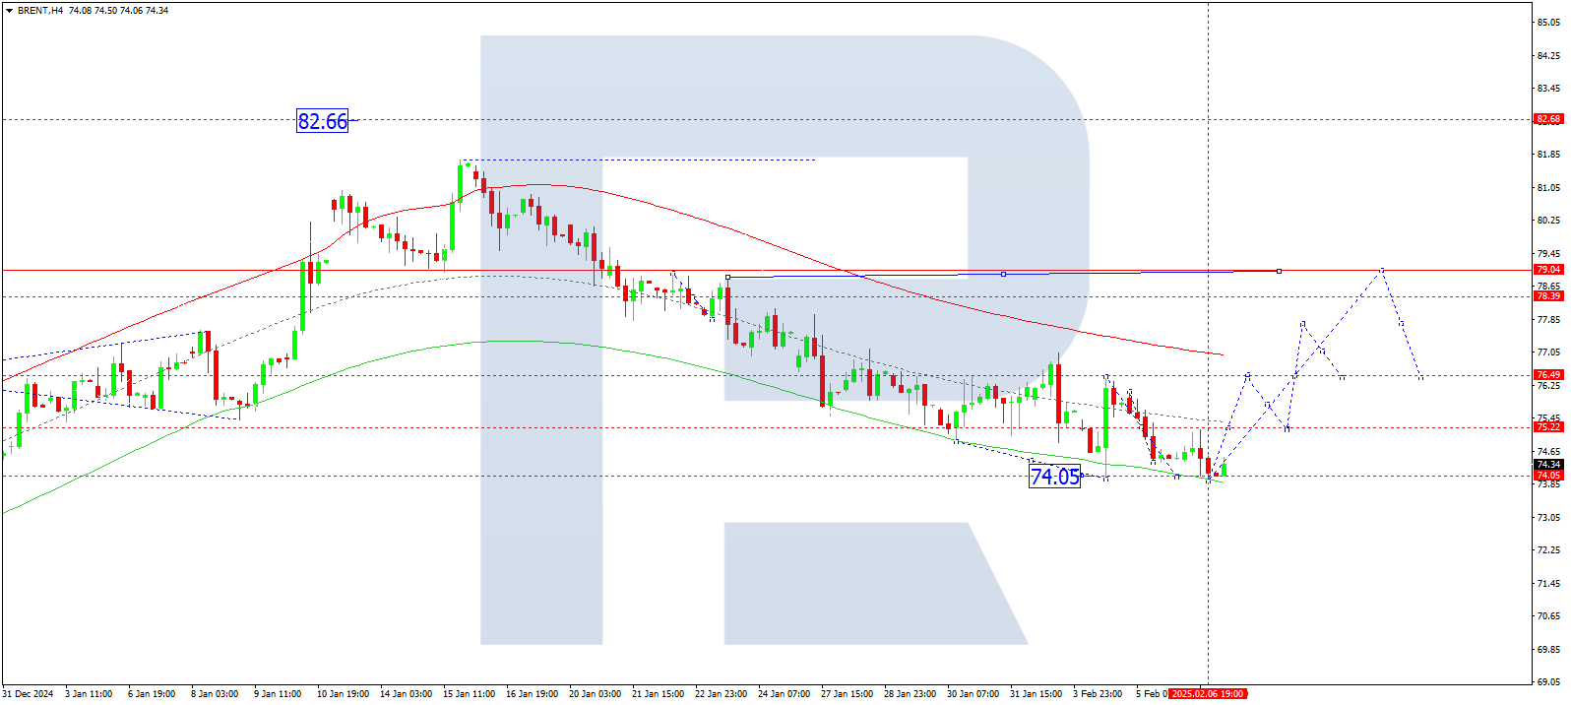This screenshot has width=1571, height=705.
Task: Click the 28 Jan 23:00 time label
Action: (x=910, y=694)
